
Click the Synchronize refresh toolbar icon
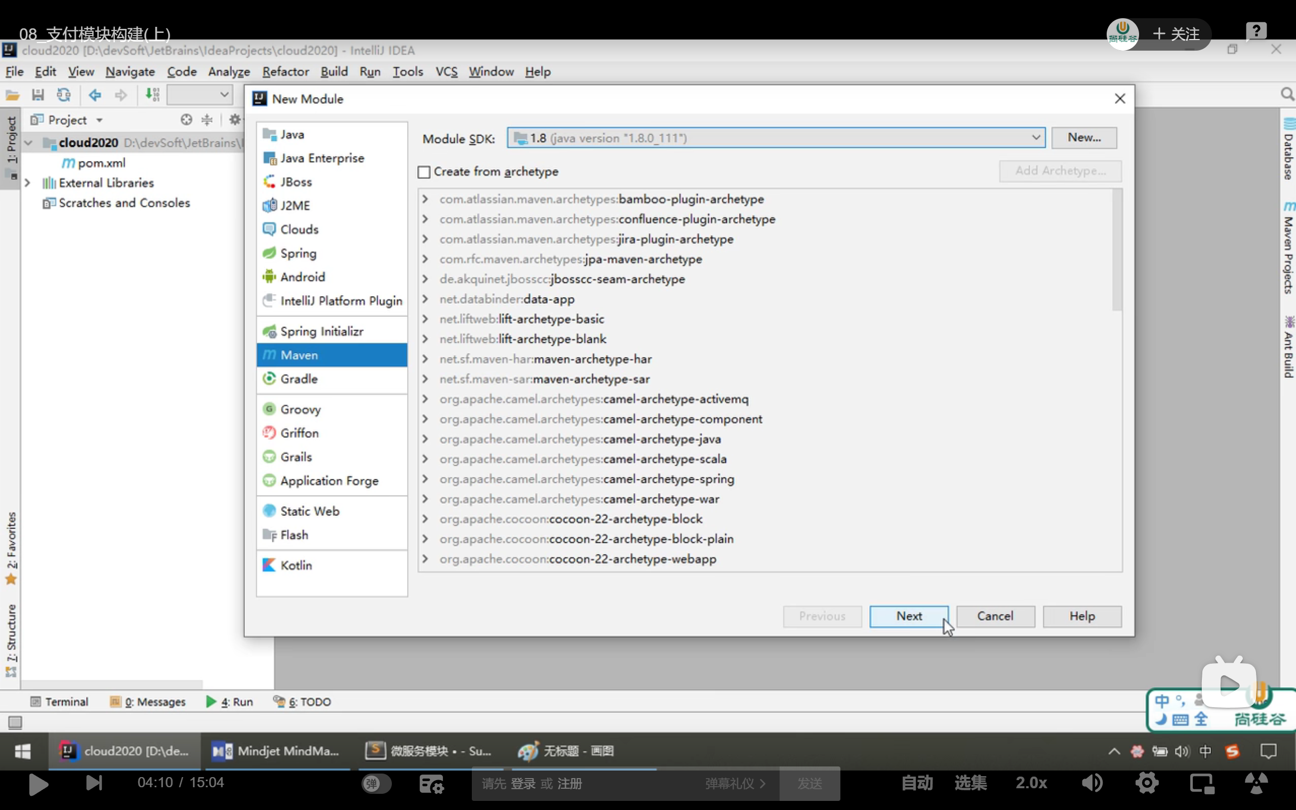tap(64, 95)
